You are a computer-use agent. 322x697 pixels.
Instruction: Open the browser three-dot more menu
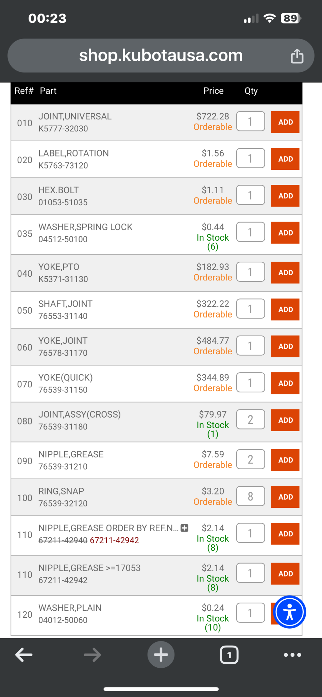(x=292, y=654)
